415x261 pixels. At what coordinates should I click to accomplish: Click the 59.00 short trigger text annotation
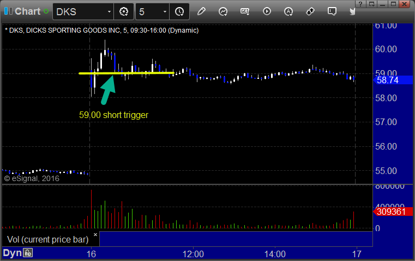click(x=113, y=115)
